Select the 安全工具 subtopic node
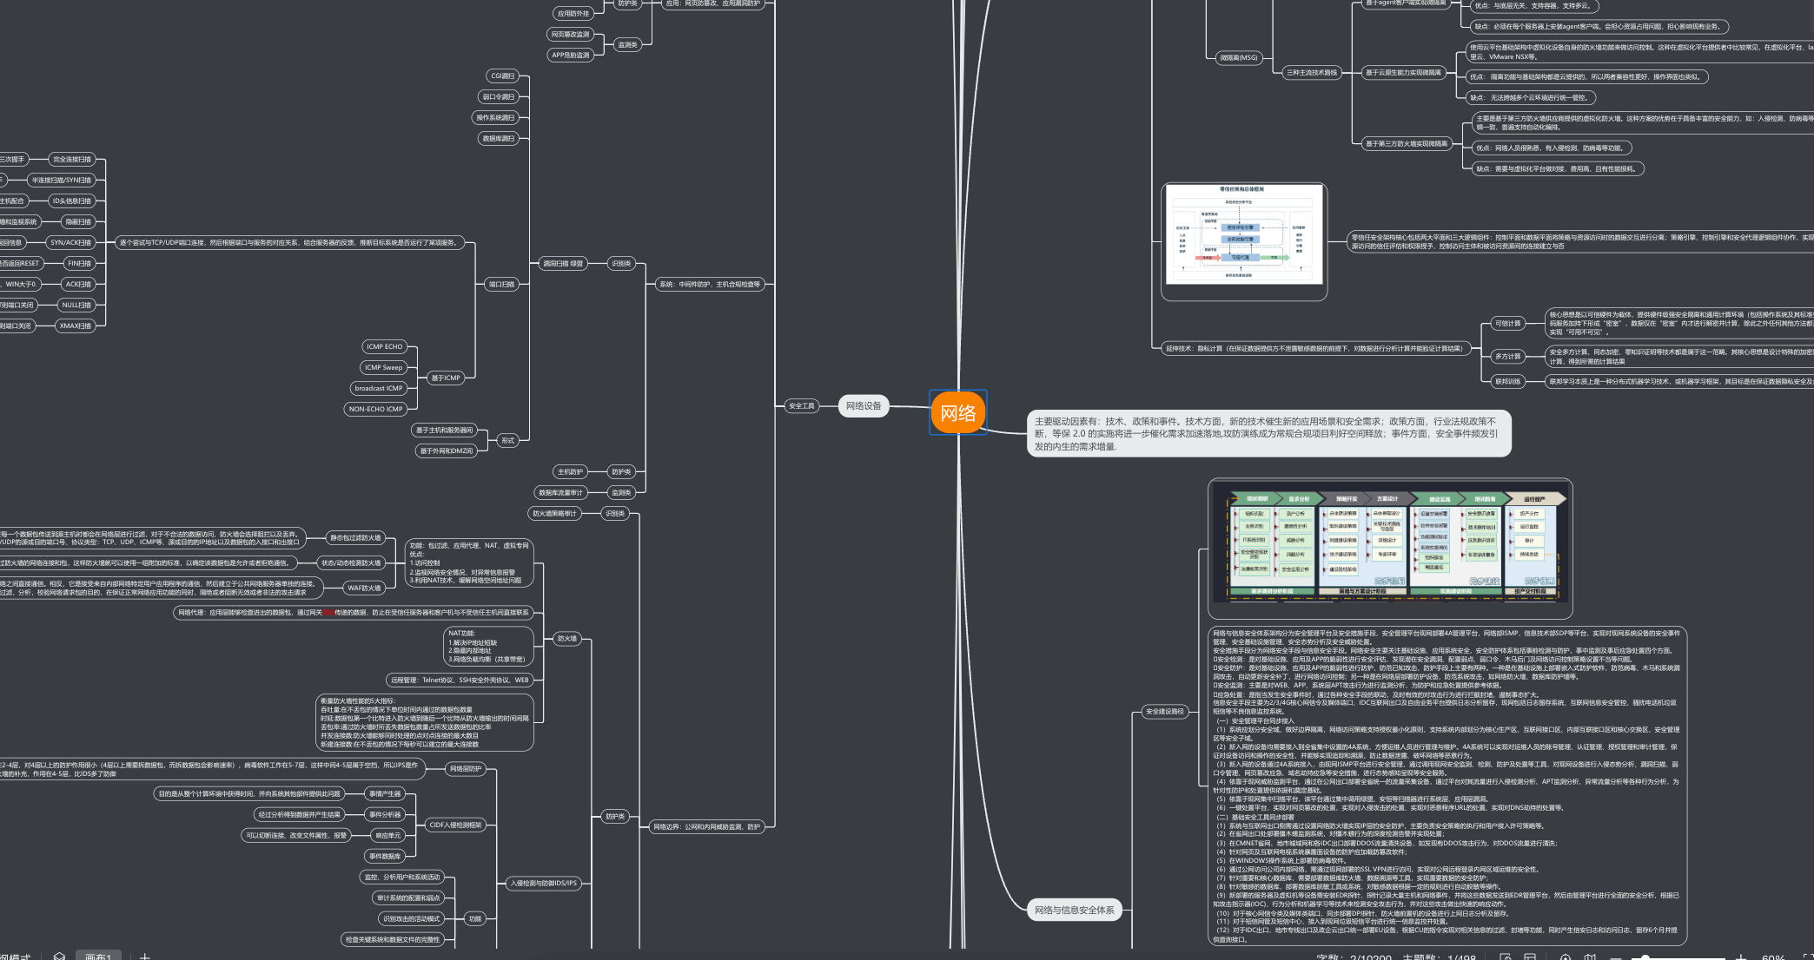 click(801, 405)
